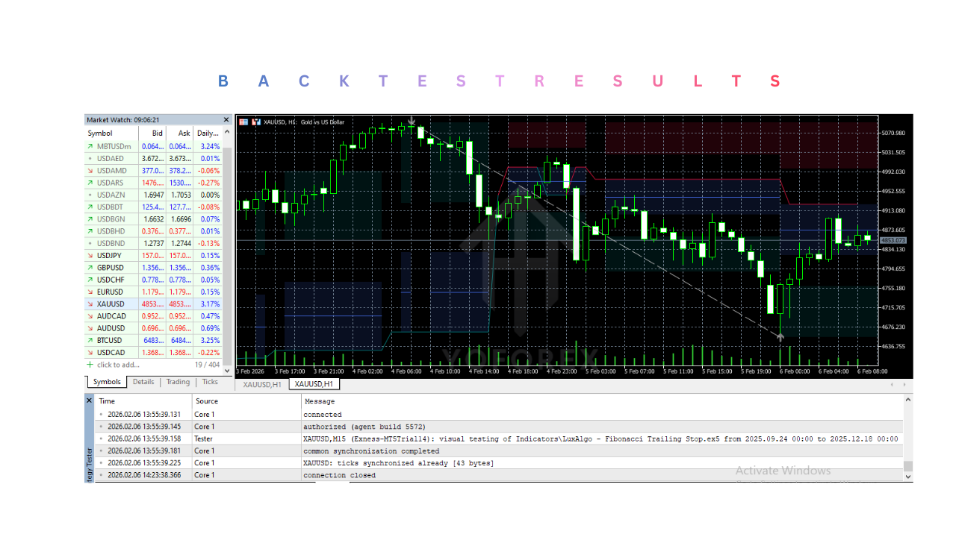This screenshot has height=537, width=956.
Task: Open the Strategy Tester vertical sidebar tab
Action: 89,455
